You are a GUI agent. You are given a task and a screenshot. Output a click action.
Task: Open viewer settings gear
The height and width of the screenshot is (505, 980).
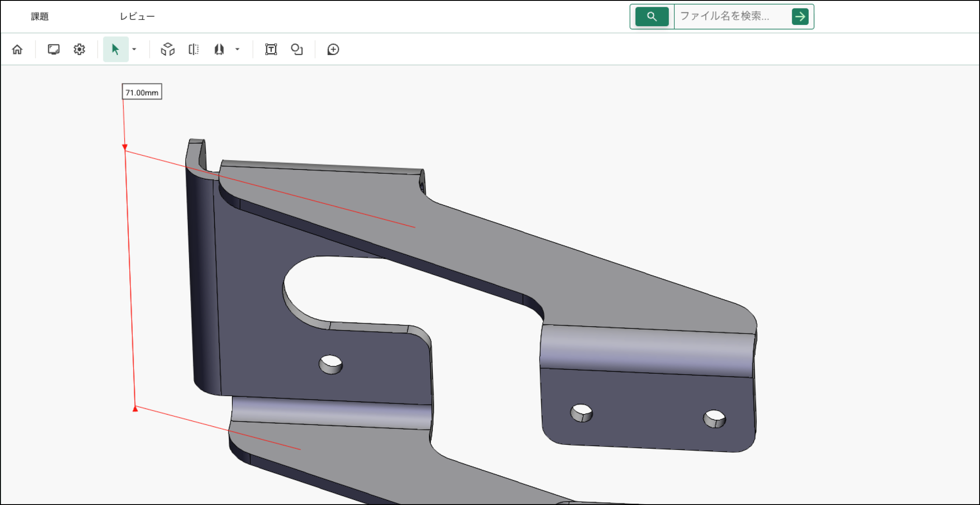pyautogui.click(x=79, y=50)
